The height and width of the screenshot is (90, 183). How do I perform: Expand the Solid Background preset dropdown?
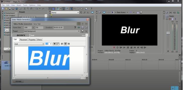pyautogui.click(x=52, y=31)
